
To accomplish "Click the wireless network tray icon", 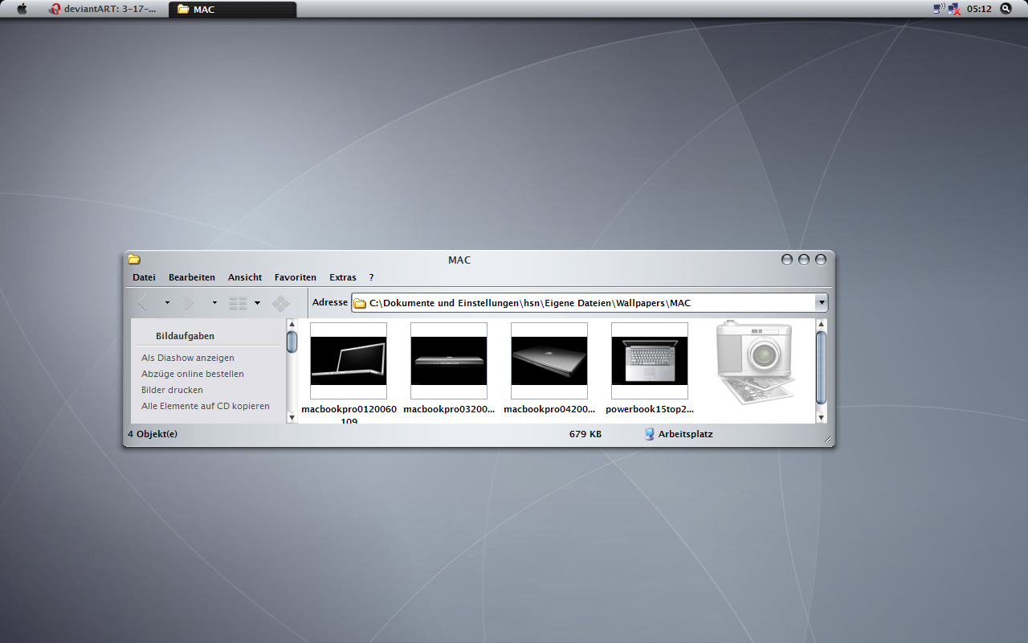I will pyautogui.click(x=938, y=9).
